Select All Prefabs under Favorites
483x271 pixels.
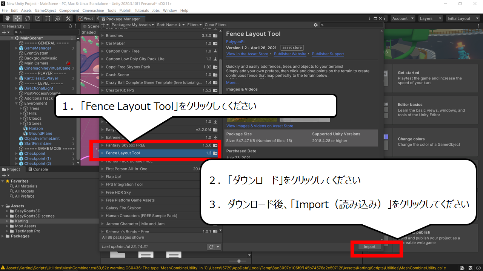point(25,196)
